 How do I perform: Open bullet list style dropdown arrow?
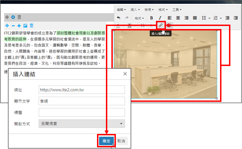pos(209,18)
